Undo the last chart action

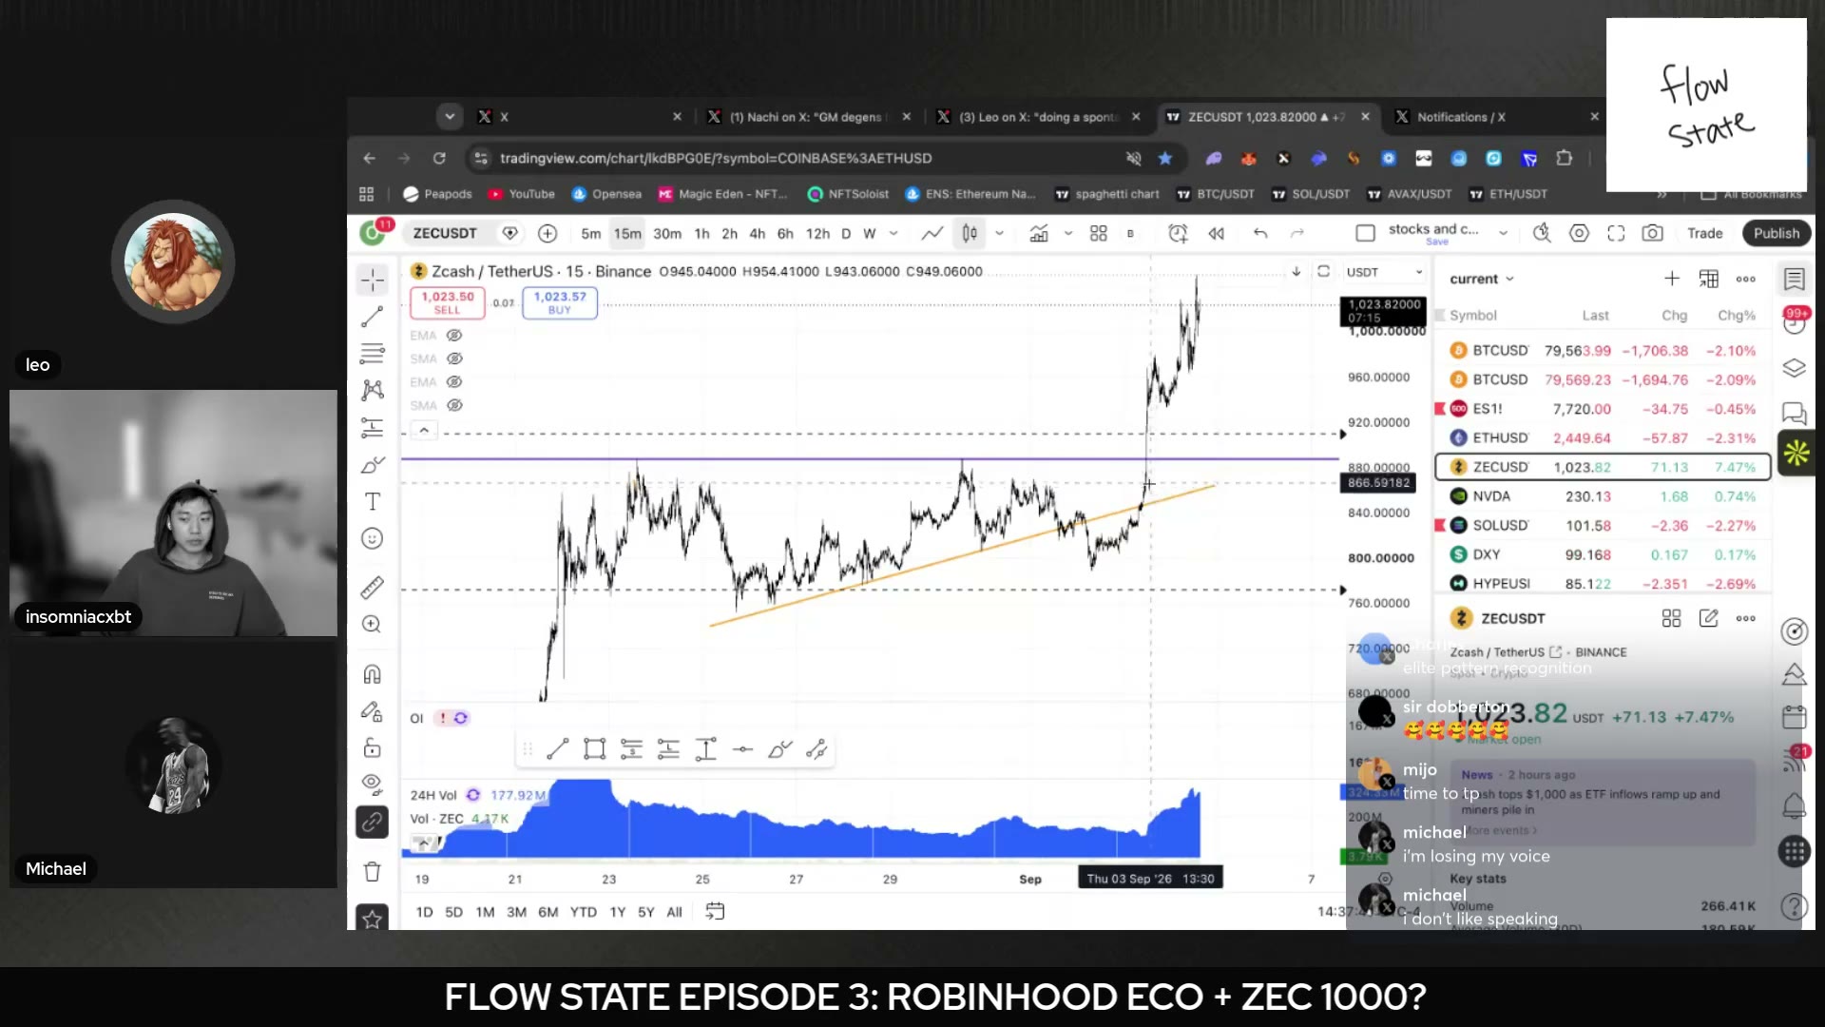click(x=1260, y=233)
